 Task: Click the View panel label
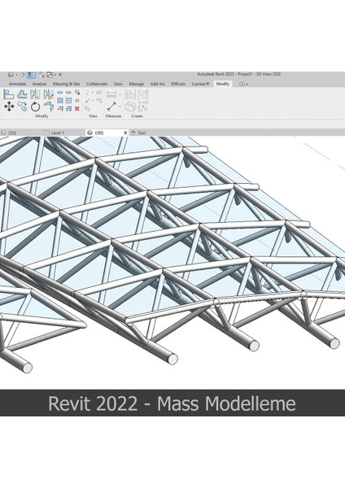click(93, 115)
